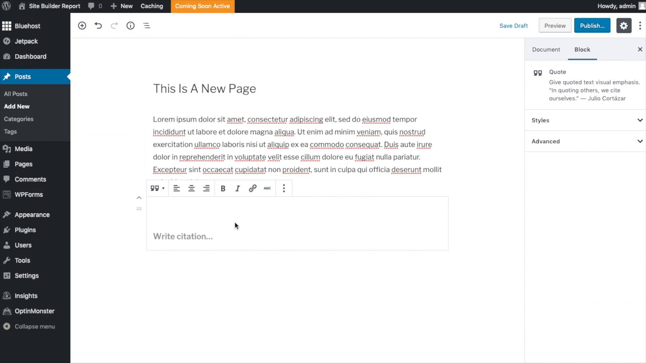Viewport: 646px width, 363px height.
Task: Open the quote block type switcher
Action: tap(157, 188)
